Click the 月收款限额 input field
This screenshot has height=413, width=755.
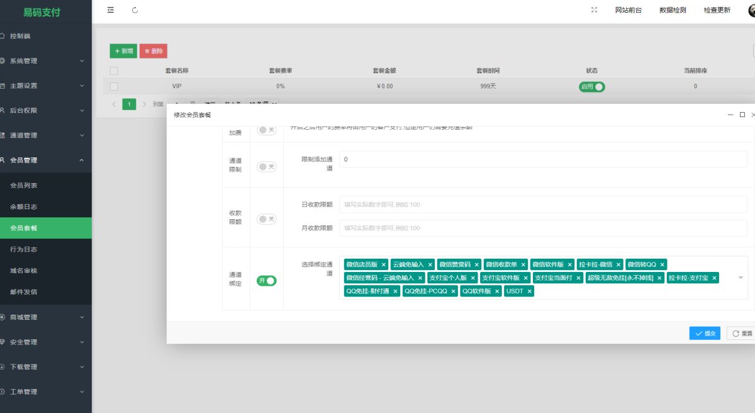click(543, 228)
